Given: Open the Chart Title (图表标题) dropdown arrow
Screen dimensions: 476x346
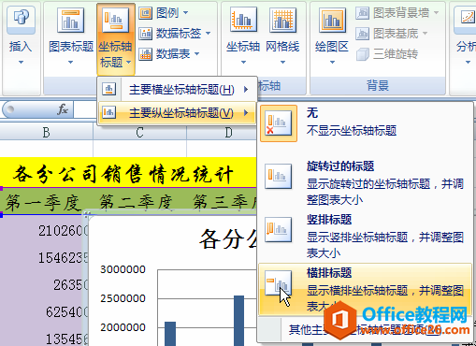Looking at the screenshot, I should (x=71, y=63).
